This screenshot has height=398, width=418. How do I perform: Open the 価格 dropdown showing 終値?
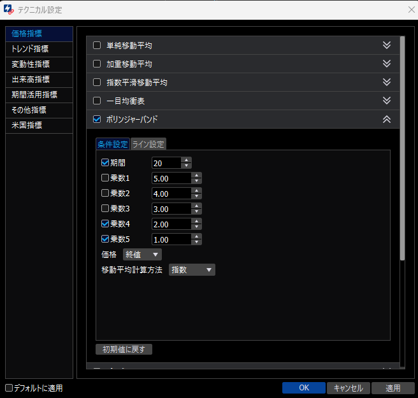pyautogui.click(x=141, y=255)
